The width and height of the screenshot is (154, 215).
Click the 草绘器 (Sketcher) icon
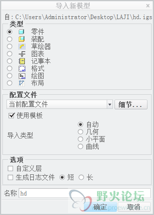click(22, 46)
